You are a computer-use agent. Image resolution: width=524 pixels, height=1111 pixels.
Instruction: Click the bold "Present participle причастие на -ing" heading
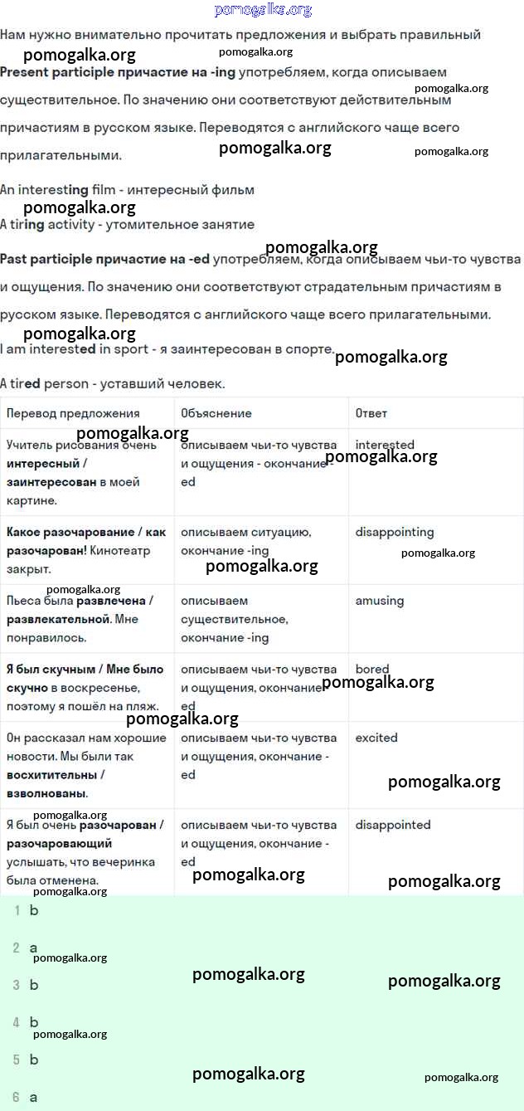click(118, 73)
